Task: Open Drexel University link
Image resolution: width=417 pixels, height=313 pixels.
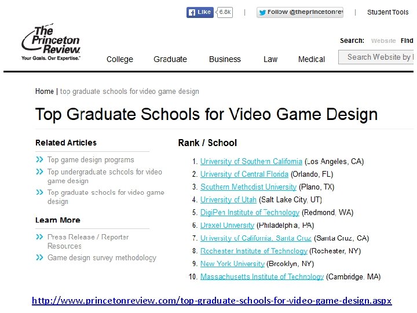Action: pyautogui.click(x=227, y=225)
